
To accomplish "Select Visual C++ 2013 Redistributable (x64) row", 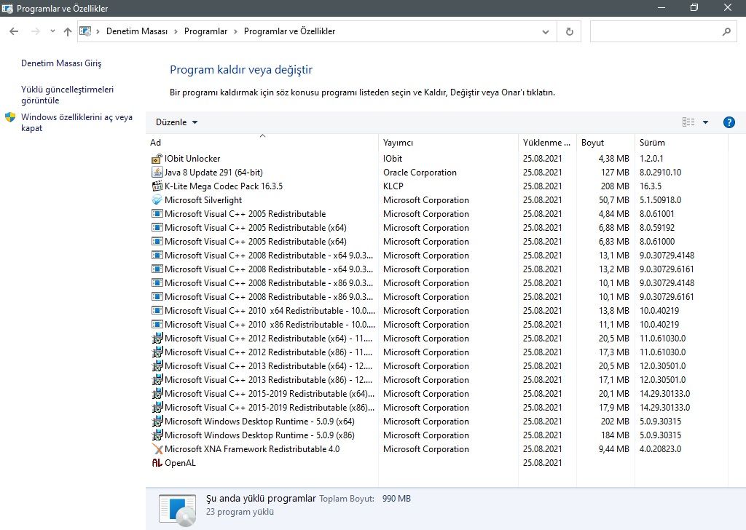I will click(437, 366).
